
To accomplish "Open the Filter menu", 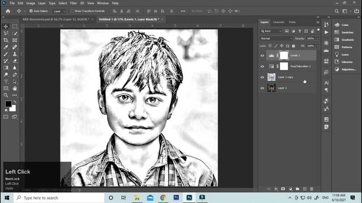I will point(74,3).
